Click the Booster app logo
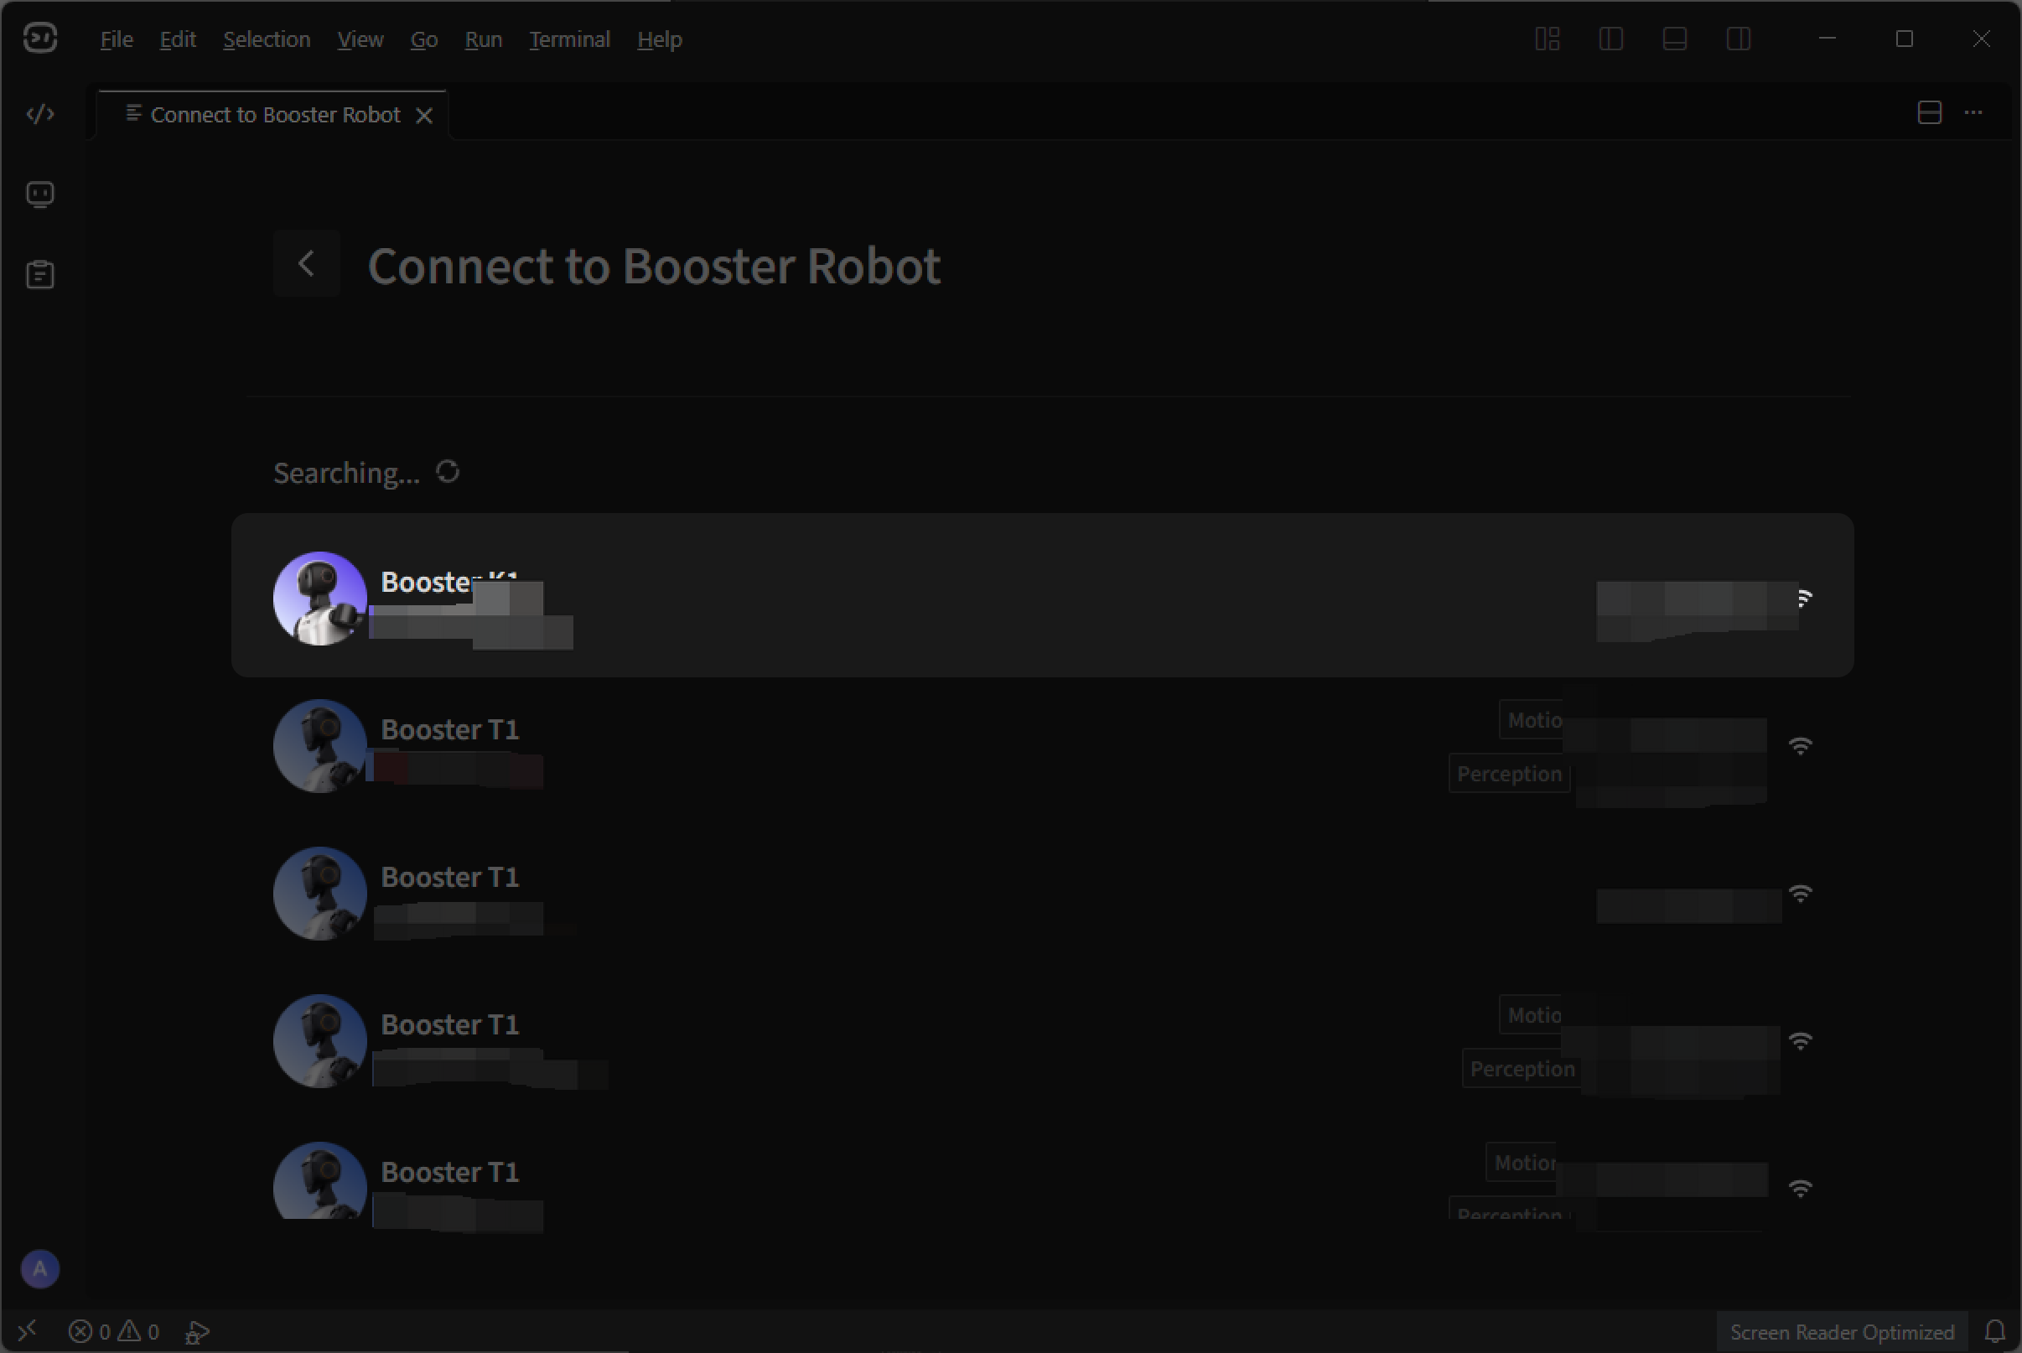This screenshot has width=2022, height=1353. pyautogui.click(x=39, y=38)
